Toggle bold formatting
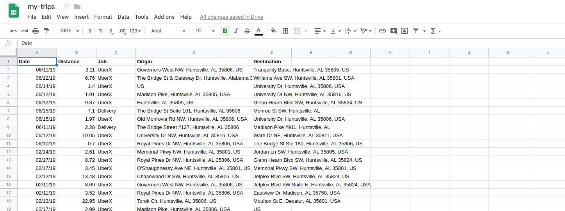 tap(225, 31)
